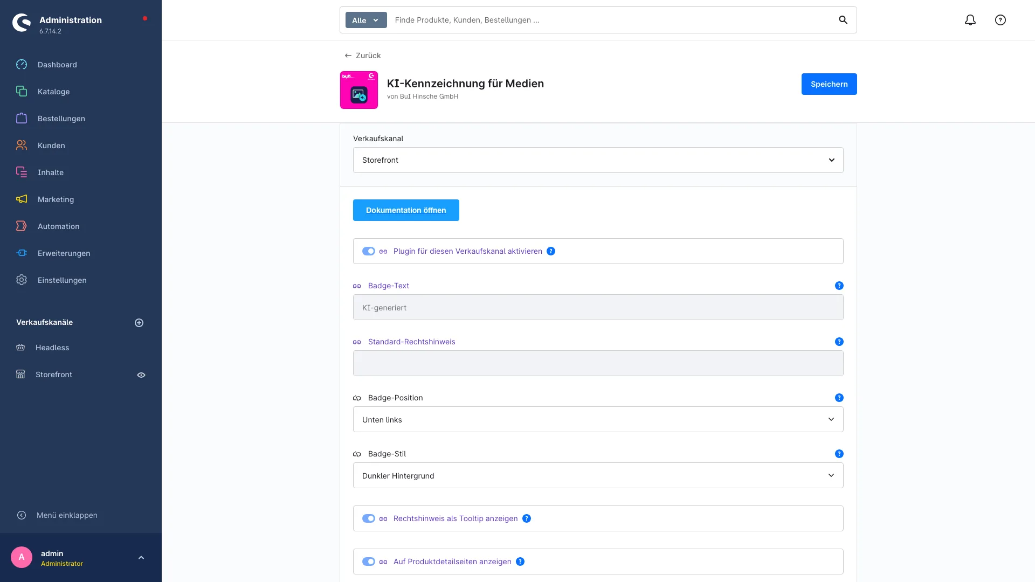Expand the admin user menu chevron
The height and width of the screenshot is (582, 1035).
tap(141, 558)
